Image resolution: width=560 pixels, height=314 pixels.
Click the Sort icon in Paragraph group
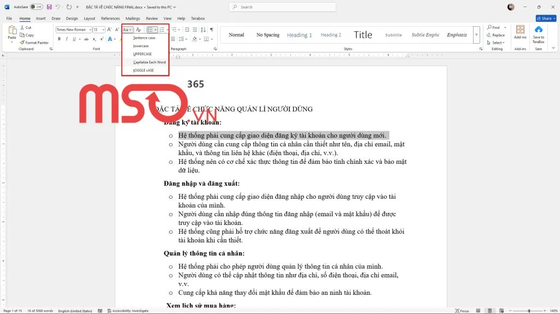[203, 29]
